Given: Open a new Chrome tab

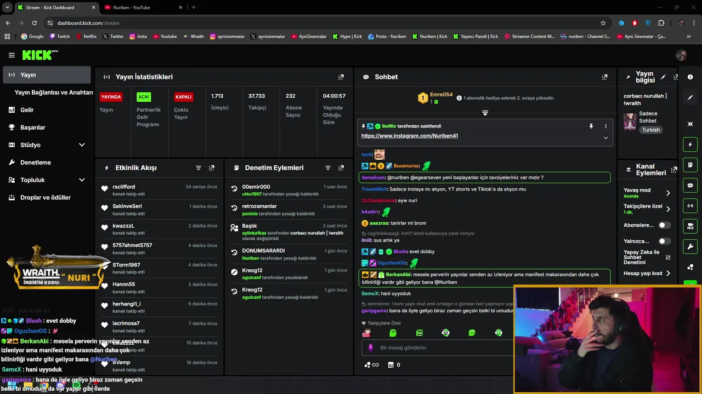Looking at the screenshot, I should [194, 8].
